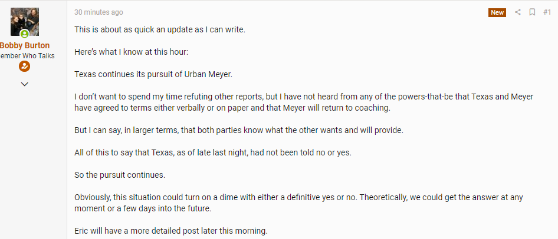Click the share post icon
This screenshot has height=239, width=558.
point(518,12)
